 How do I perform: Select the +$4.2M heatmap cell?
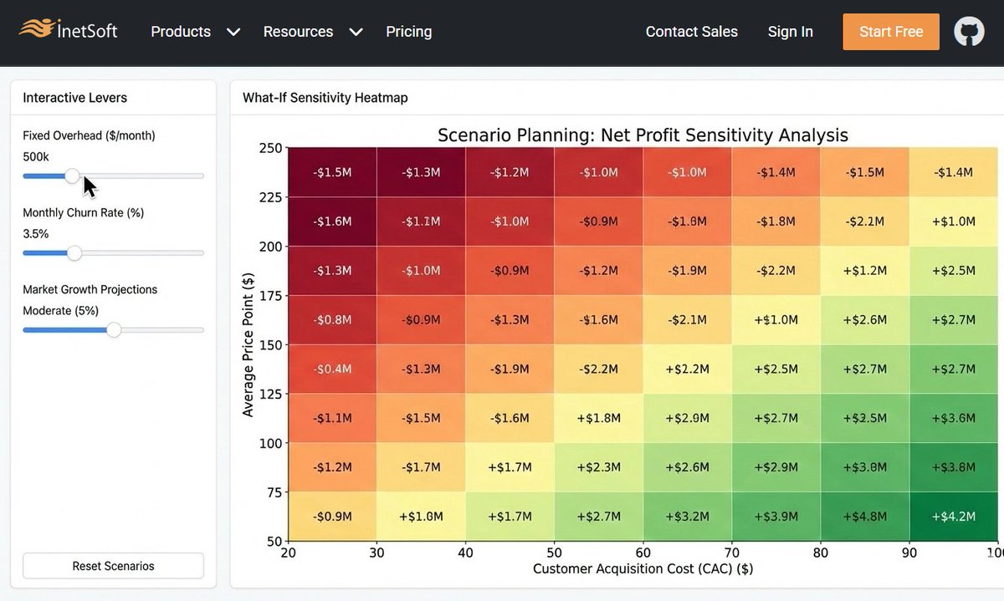pos(954,517)
